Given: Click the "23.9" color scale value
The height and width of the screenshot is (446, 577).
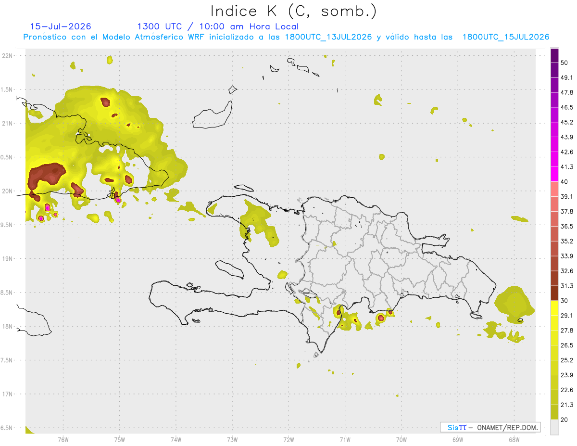Looking at the screenshot, I should click(x=567, y=375).
